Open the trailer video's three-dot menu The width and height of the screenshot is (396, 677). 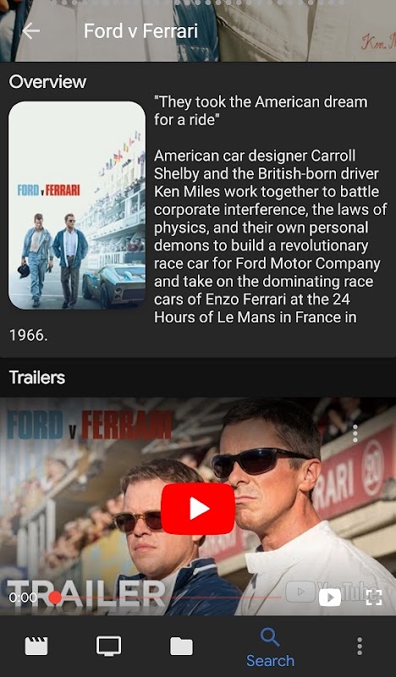[x=355, y=433]
